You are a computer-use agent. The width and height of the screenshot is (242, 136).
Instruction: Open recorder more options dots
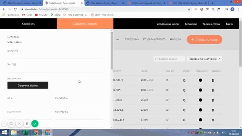4,124
